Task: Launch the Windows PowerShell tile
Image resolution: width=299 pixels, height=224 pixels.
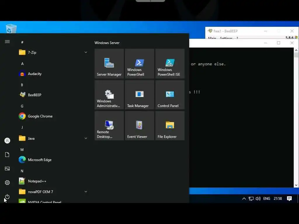Action: coord(139,64)
